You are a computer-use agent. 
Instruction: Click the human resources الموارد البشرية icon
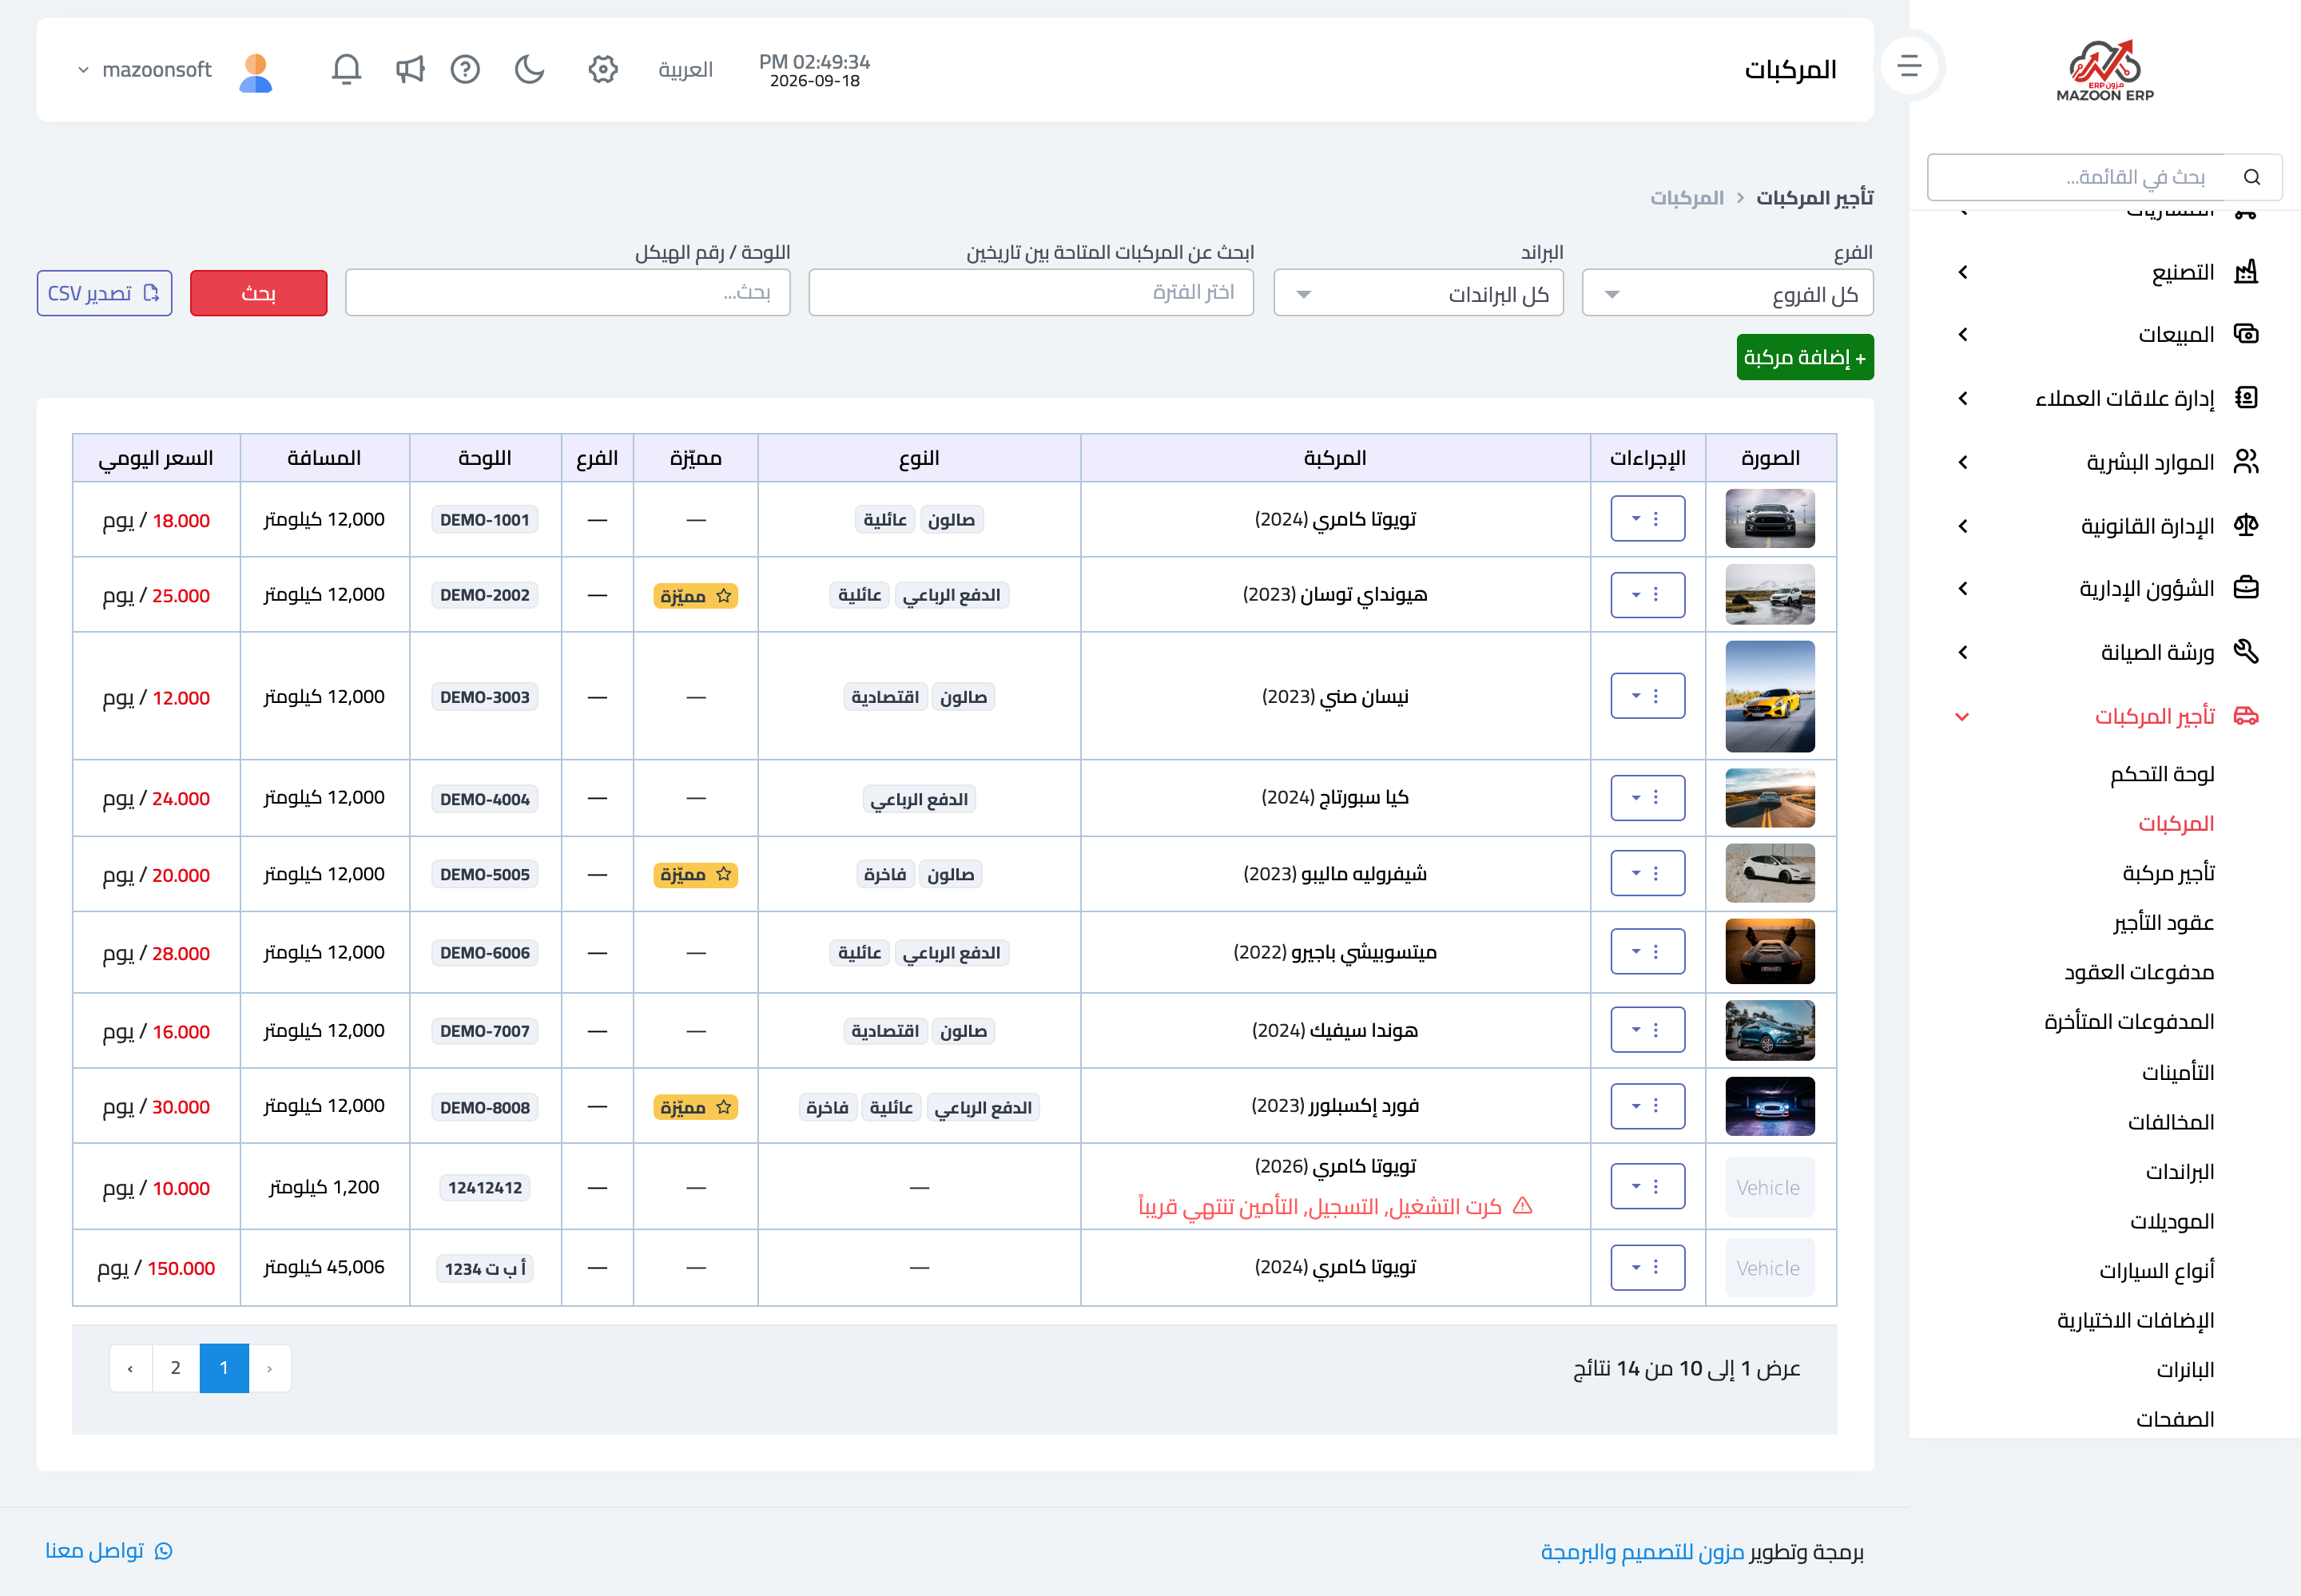pos(2246,461)
